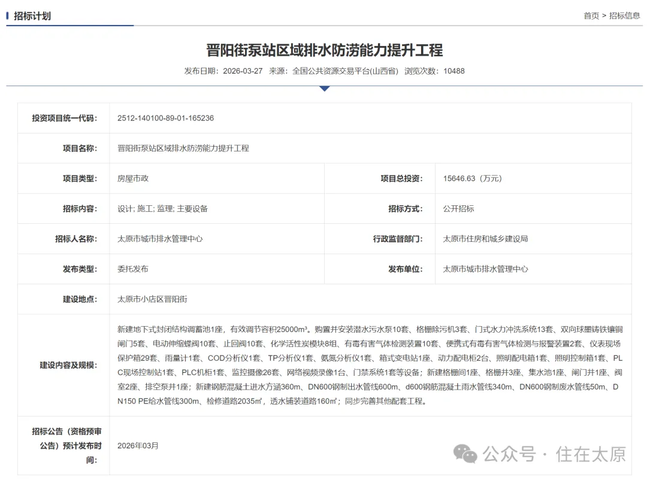Click the 招标人名称 label
Viewport: 647px width, 480px height.
click(76, 239)
